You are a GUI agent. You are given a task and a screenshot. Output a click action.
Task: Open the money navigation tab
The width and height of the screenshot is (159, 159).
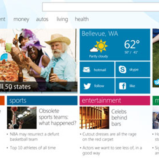[x=21, y=19]
